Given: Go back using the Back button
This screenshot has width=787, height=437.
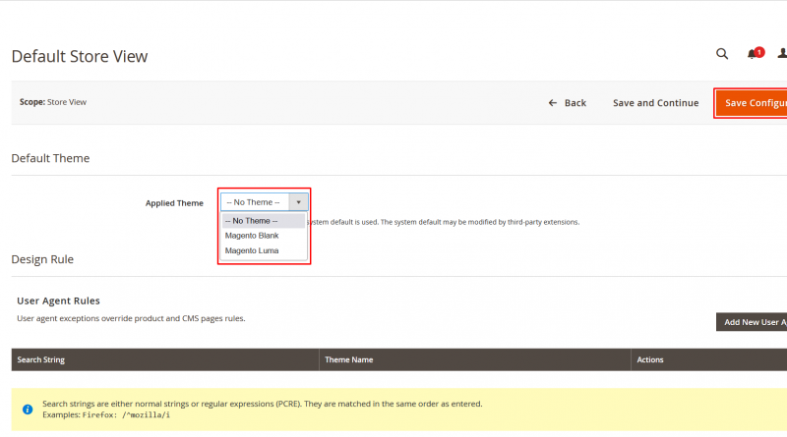Looking at the screenshot, I should tap(568, 103).
